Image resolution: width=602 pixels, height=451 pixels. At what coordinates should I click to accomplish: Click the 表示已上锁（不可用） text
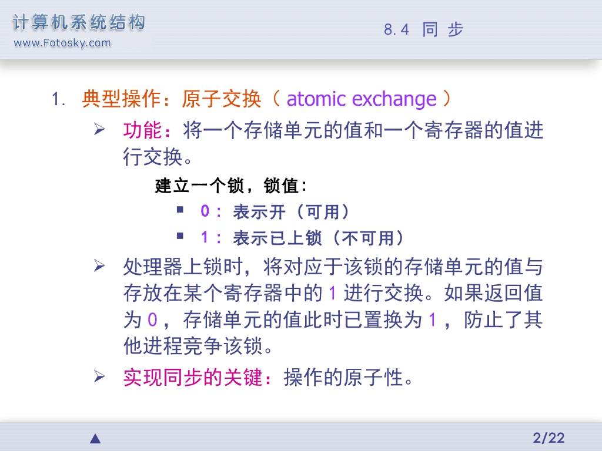point(319,238)
